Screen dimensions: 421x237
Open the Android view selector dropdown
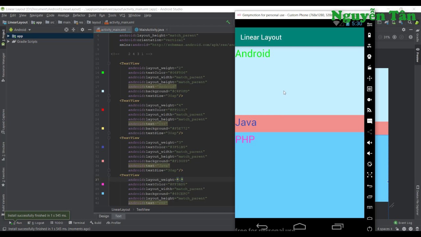20,30
